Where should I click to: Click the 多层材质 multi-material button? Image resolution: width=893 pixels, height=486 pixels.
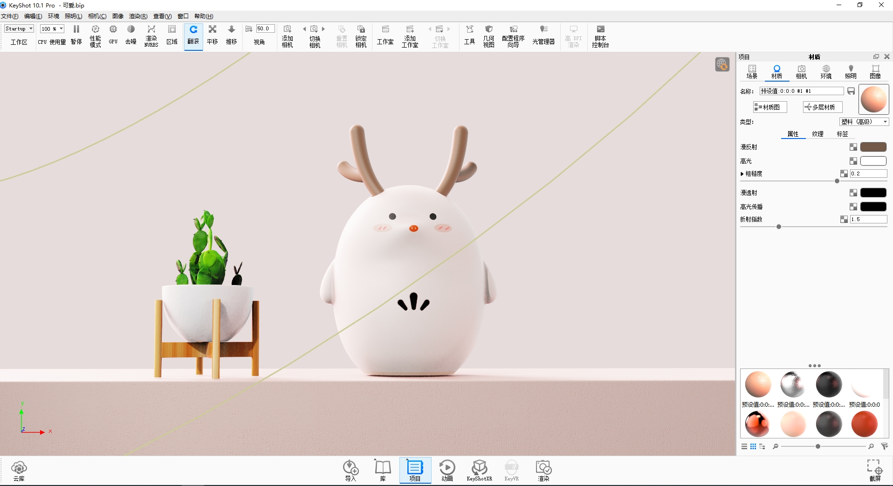[823, 107]
